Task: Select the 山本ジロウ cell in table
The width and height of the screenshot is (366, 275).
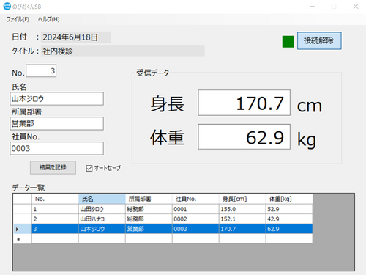Action: 102,229
